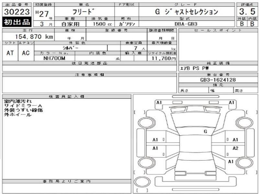Click the 3.5 evaluation score
Screen dimensions: 259x194
(x=247, y=12)
